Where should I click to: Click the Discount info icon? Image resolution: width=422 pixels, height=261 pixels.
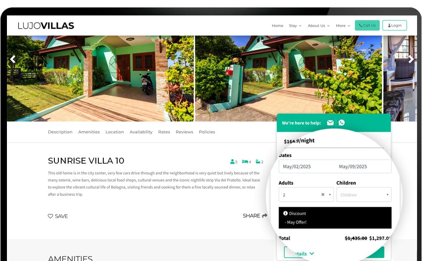(x=285, y=213)
